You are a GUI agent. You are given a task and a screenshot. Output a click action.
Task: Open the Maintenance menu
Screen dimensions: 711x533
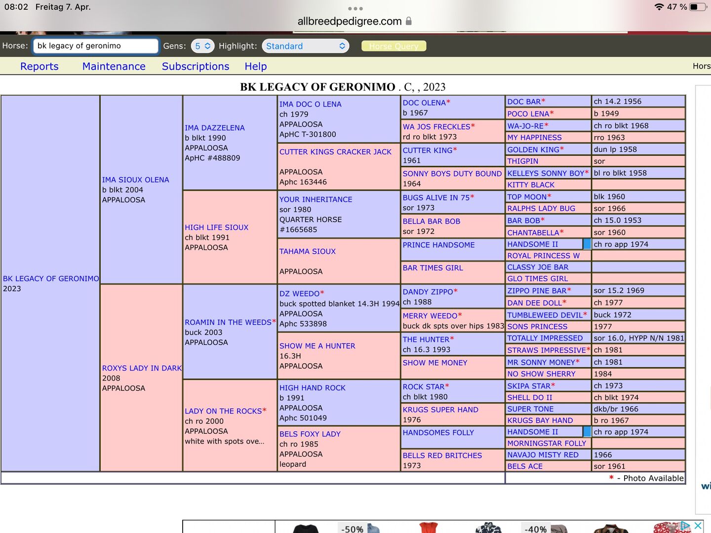(x=114, y=66)
